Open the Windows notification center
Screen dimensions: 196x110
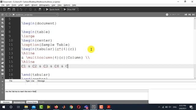tap(191, 107)
